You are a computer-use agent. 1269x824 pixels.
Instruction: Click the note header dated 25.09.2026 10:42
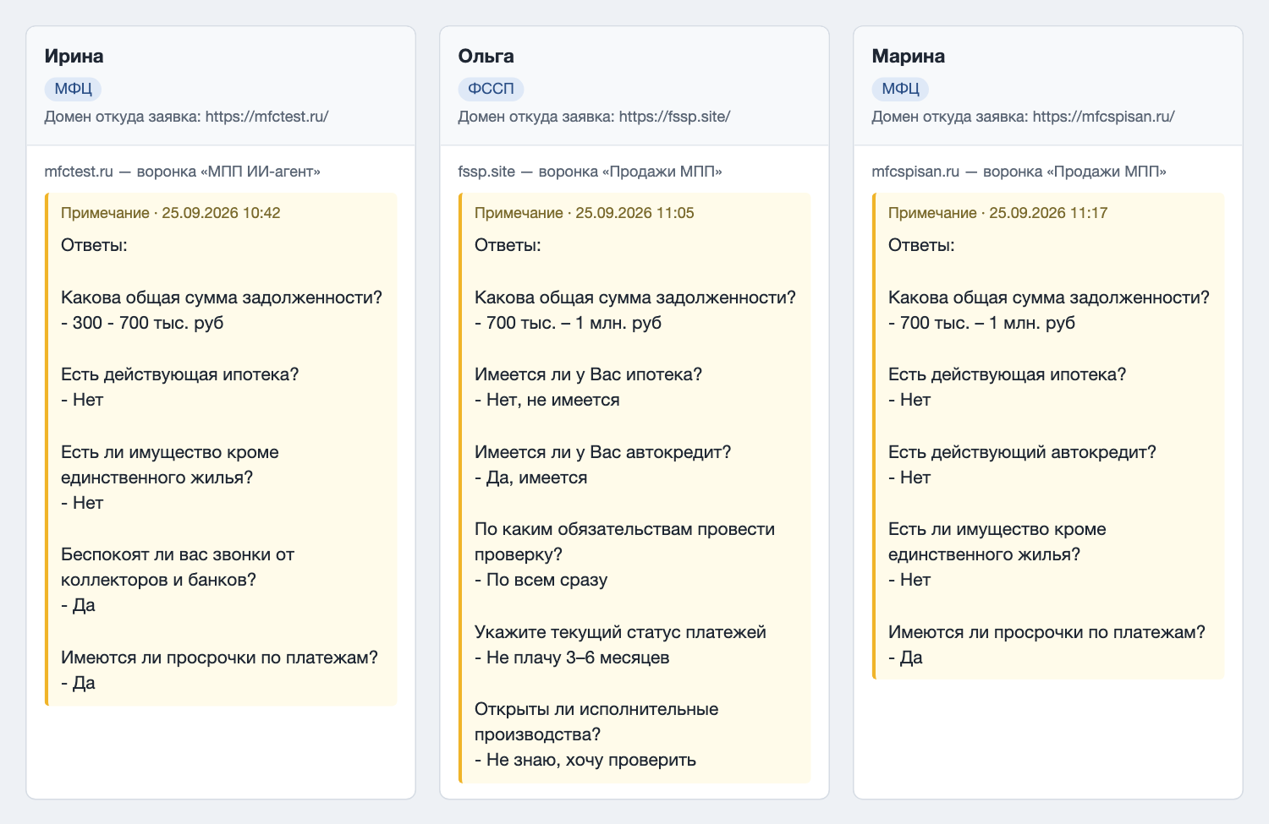(171, 213)
